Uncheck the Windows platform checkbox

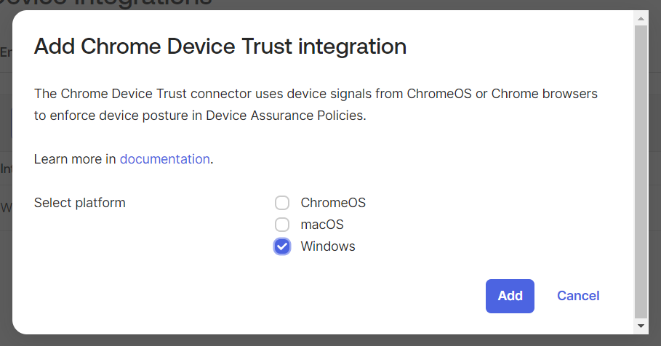coord(282,246)
